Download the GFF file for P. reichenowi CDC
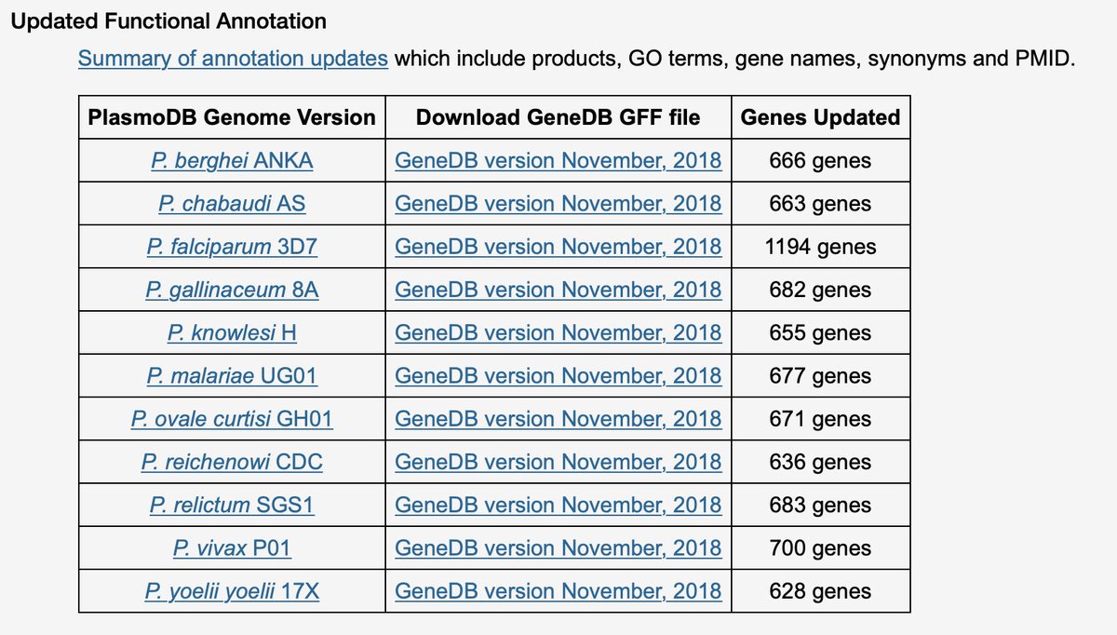This screenshot has width=1117, height=635. click(558, 461)
